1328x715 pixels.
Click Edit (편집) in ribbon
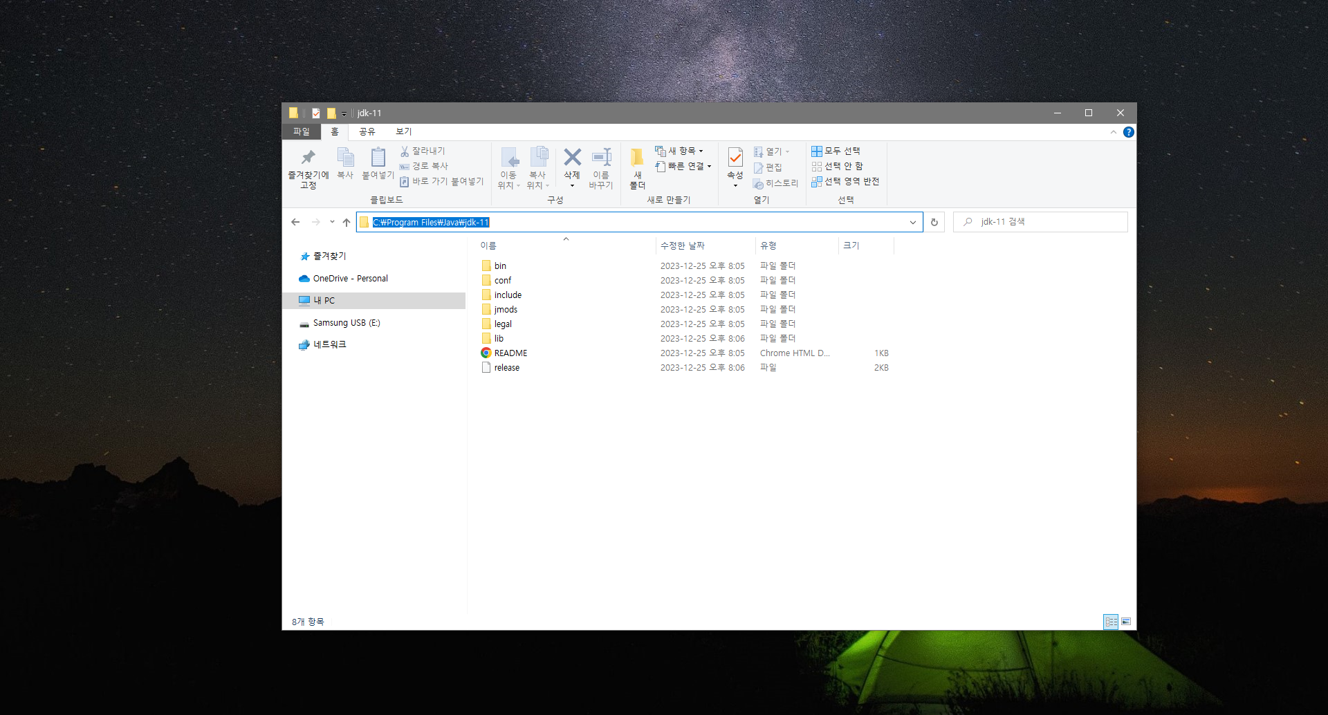click(768, 167)
